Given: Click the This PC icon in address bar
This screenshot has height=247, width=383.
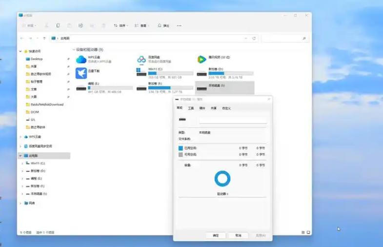Looking at the screenshot, I should tap(54, 38).
